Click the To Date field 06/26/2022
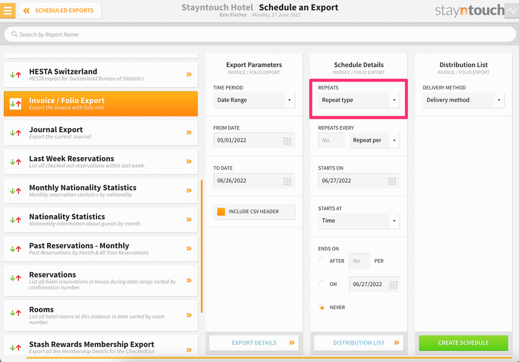The width and height of the screenshot is (519, 362). tap(254, 181)
